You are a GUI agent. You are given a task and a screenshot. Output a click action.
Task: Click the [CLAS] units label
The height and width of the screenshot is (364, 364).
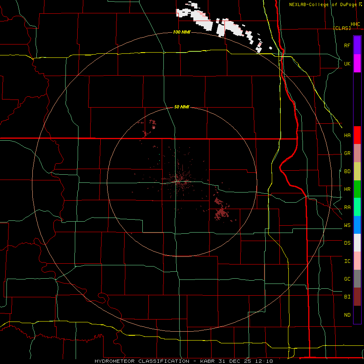click(x=342, y=28)
